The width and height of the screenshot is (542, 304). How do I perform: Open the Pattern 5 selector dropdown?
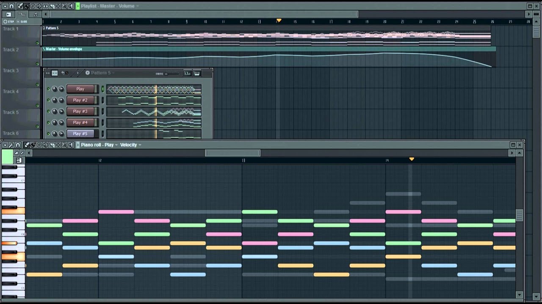tap(113, 73)
